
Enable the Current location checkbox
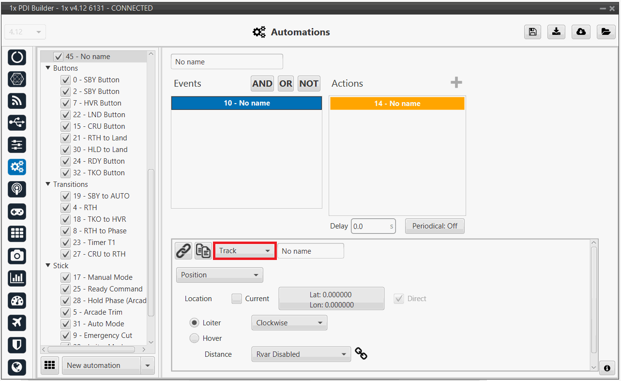pos(237,299)
